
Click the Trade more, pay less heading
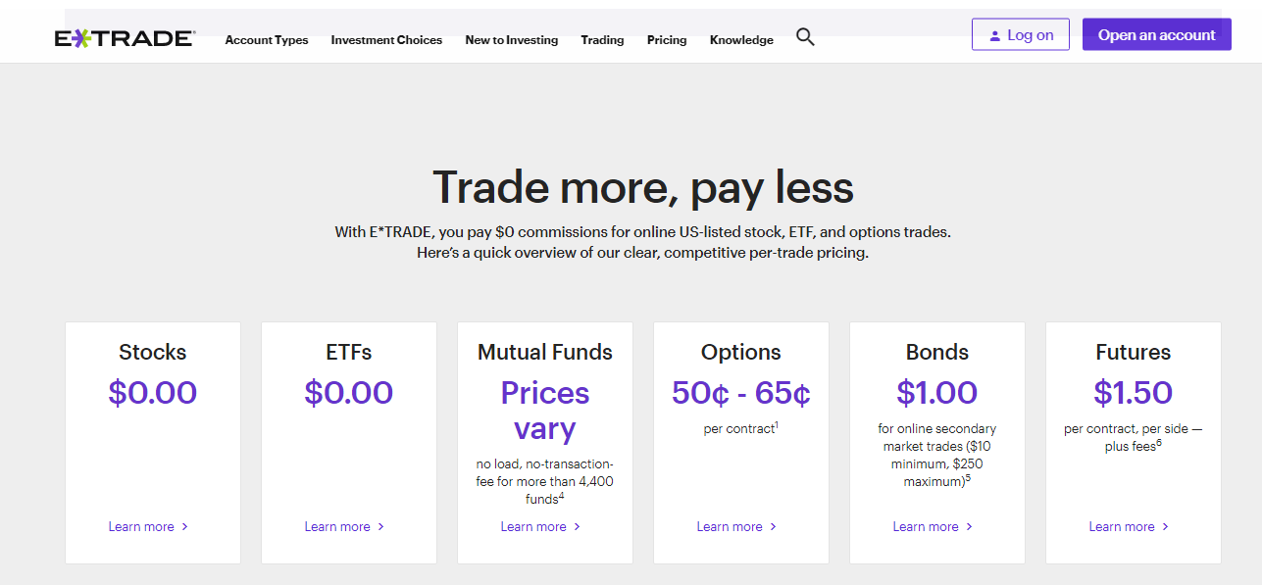pos(643,187)
